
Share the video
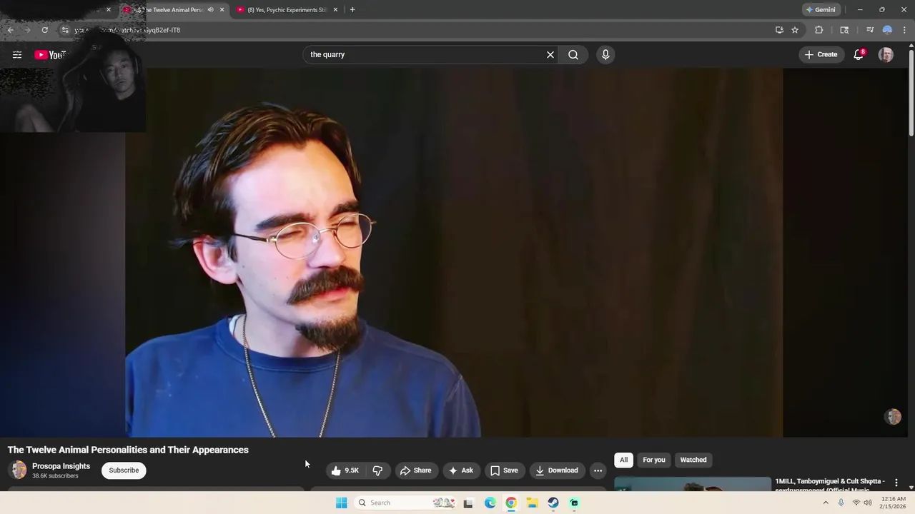click(x=416, y=470)
